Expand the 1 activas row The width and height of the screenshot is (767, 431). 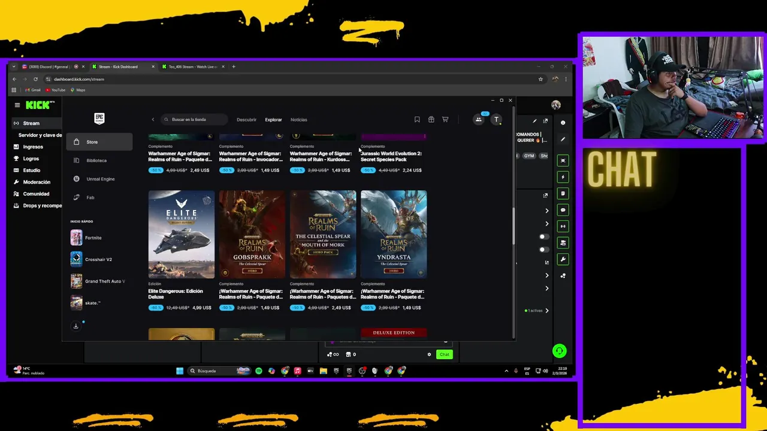[x=536, y=311]
